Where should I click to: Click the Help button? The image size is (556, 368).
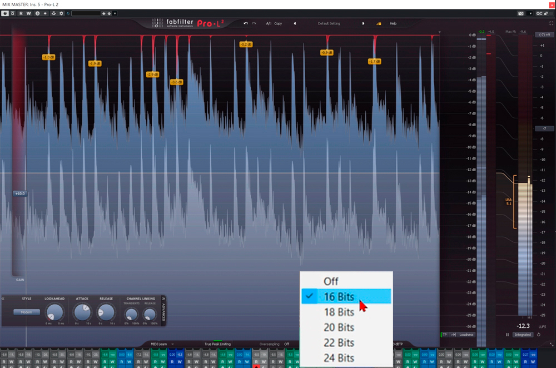393,23
